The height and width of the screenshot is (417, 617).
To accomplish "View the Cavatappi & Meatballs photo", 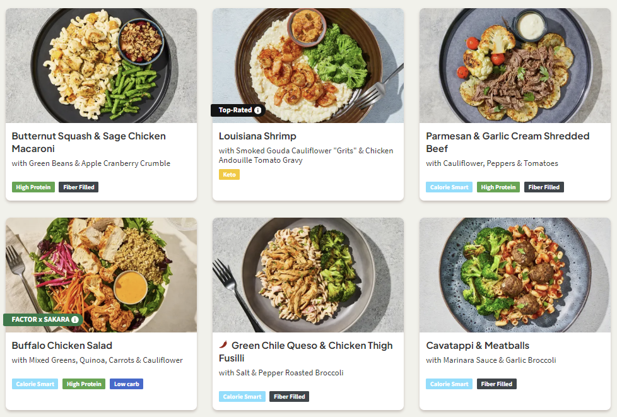I will pyautogui.click(x=515, y=275).
